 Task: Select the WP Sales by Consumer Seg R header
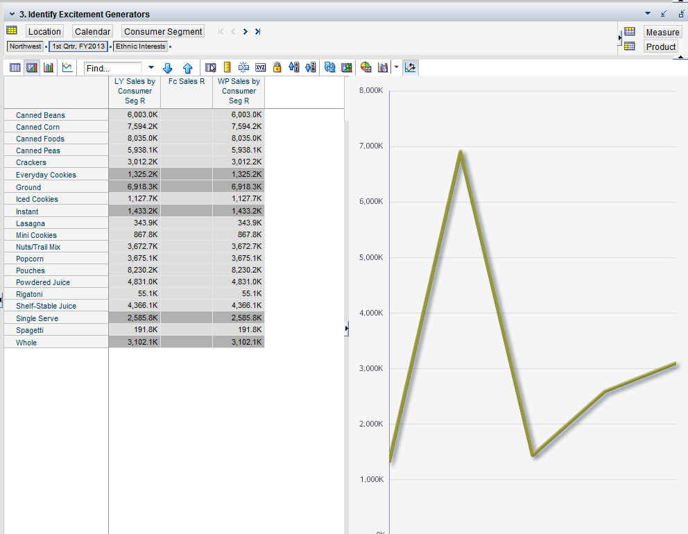pyautogui.click(x=239, y=92)
